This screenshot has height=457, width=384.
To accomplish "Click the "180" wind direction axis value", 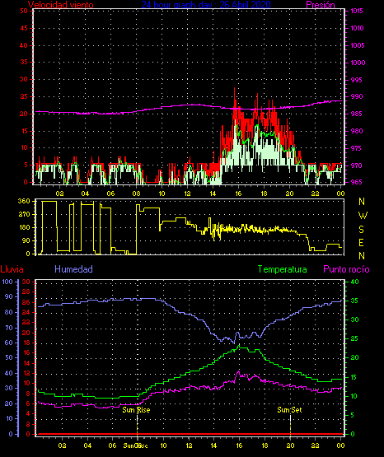I will [x=24, y=227].
